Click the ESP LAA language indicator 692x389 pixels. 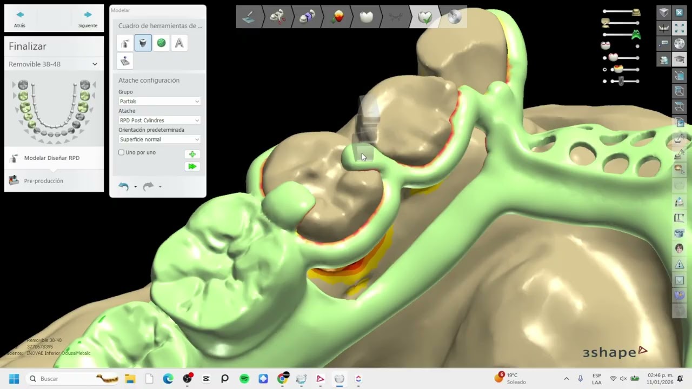click(596, 379)
